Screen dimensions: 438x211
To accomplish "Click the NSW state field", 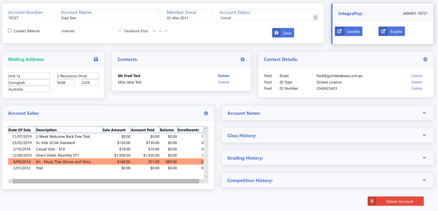I will coord(65,83).
